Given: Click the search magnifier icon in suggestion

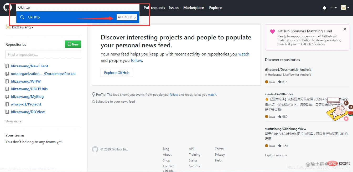Looking at the screenshot, I should 22,17.
